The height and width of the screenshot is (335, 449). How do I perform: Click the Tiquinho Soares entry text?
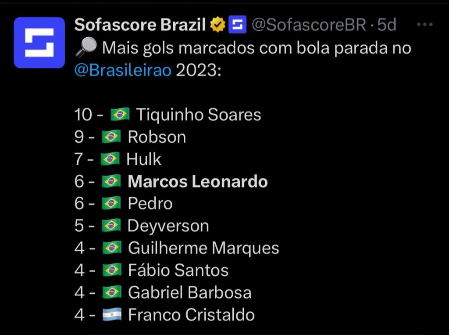(x=198, y=115)
